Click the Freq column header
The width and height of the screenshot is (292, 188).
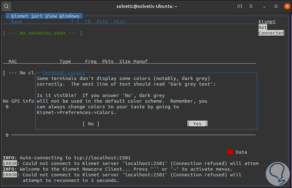point(91,62)
